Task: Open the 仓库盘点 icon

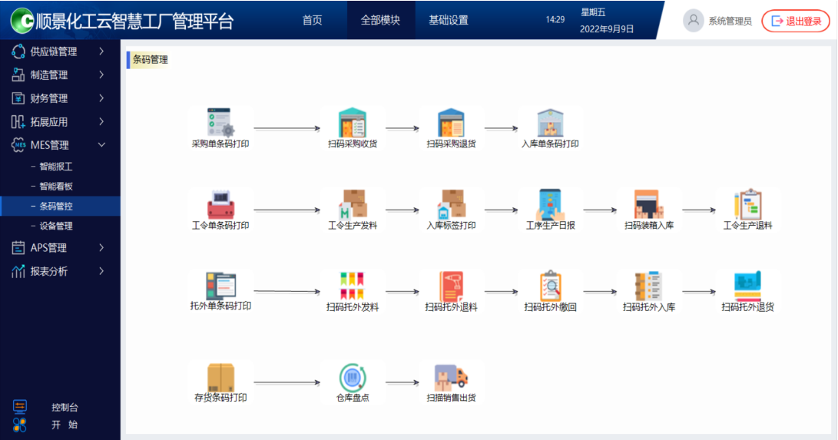Action: 353,378
